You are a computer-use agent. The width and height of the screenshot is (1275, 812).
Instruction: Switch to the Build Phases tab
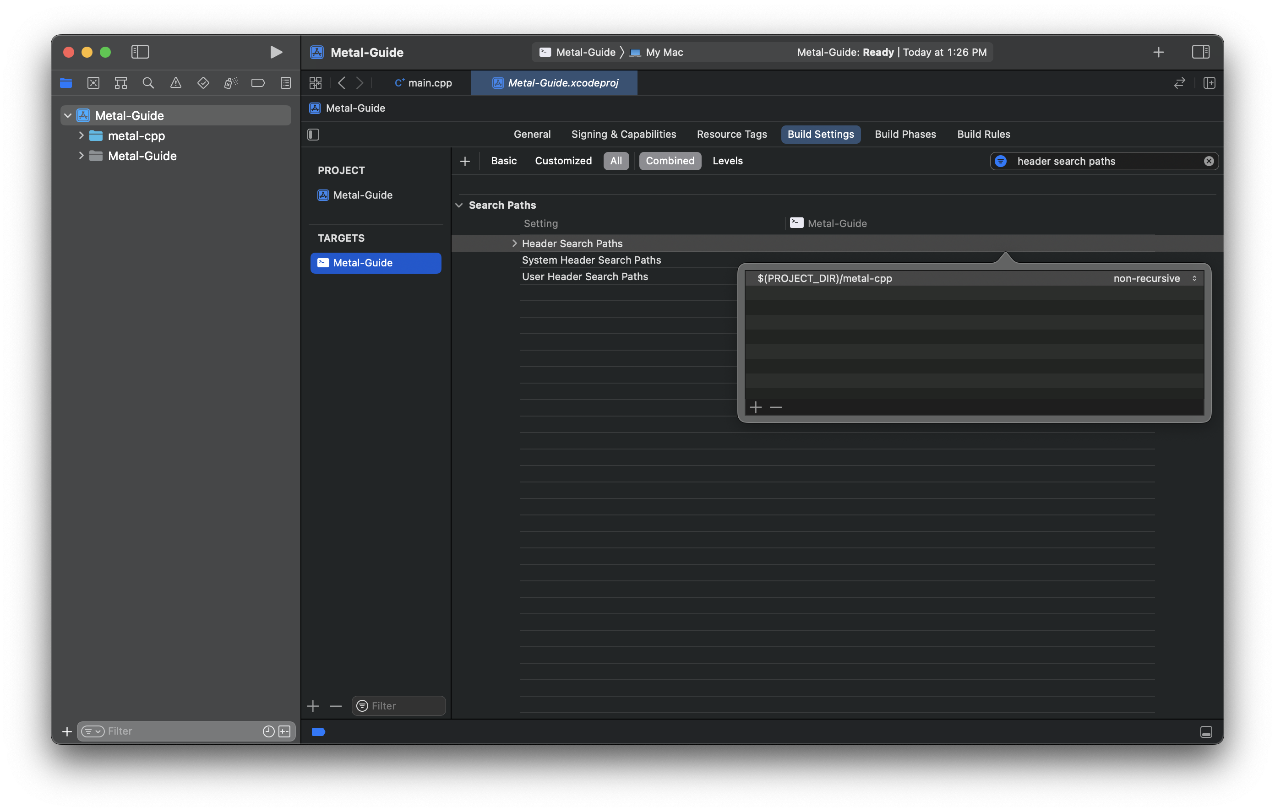[905, 135]
